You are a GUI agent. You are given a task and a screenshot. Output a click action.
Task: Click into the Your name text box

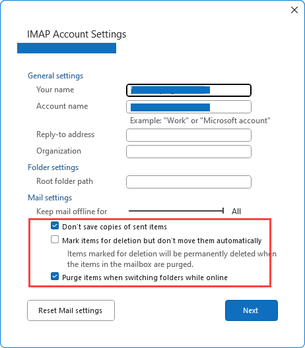[x=189, y=90]
